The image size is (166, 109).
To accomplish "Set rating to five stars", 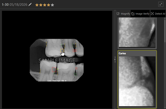I will pos(52,5).
